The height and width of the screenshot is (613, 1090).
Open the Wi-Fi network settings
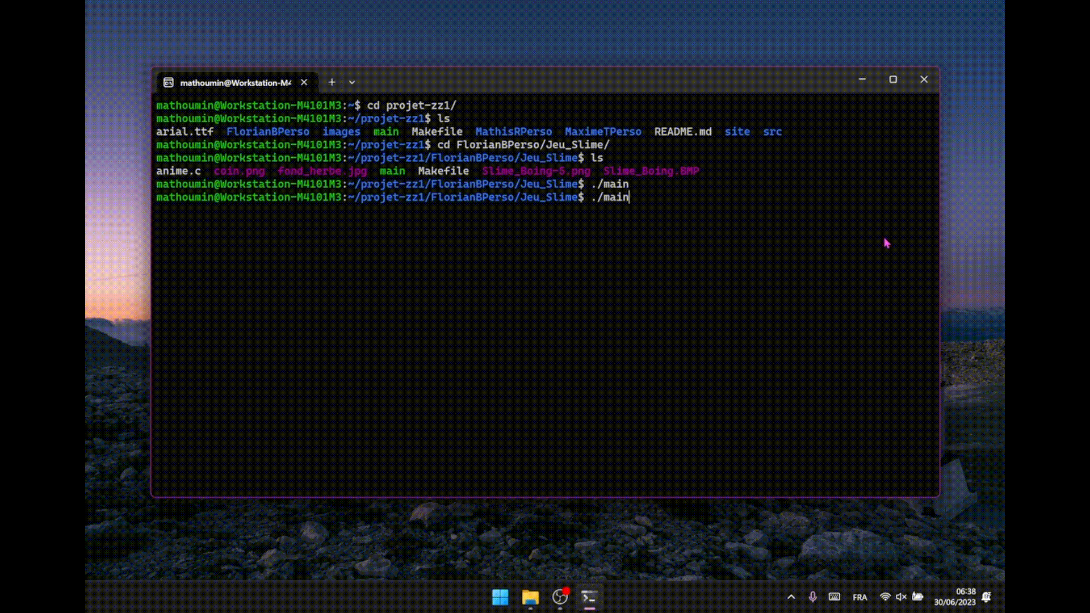pos(884,597)
